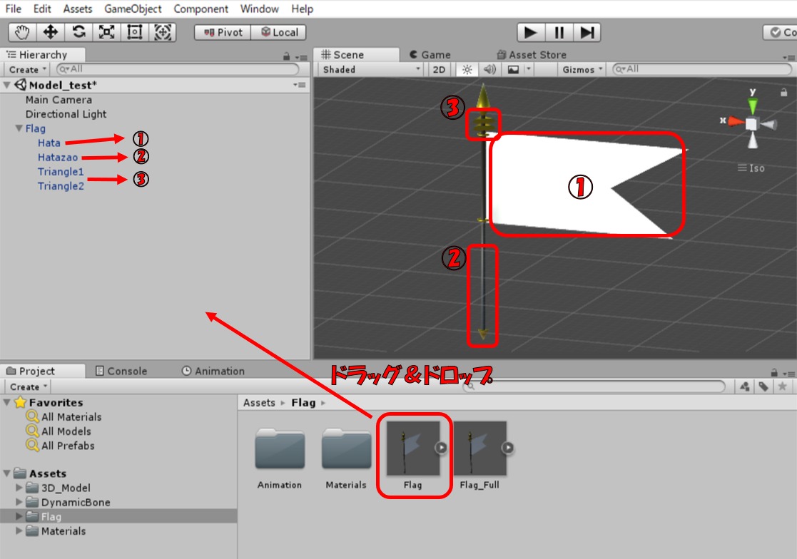
Task: Select the Hand tool in toolbar
Action: pyautogui.click(x=22, y=32)
